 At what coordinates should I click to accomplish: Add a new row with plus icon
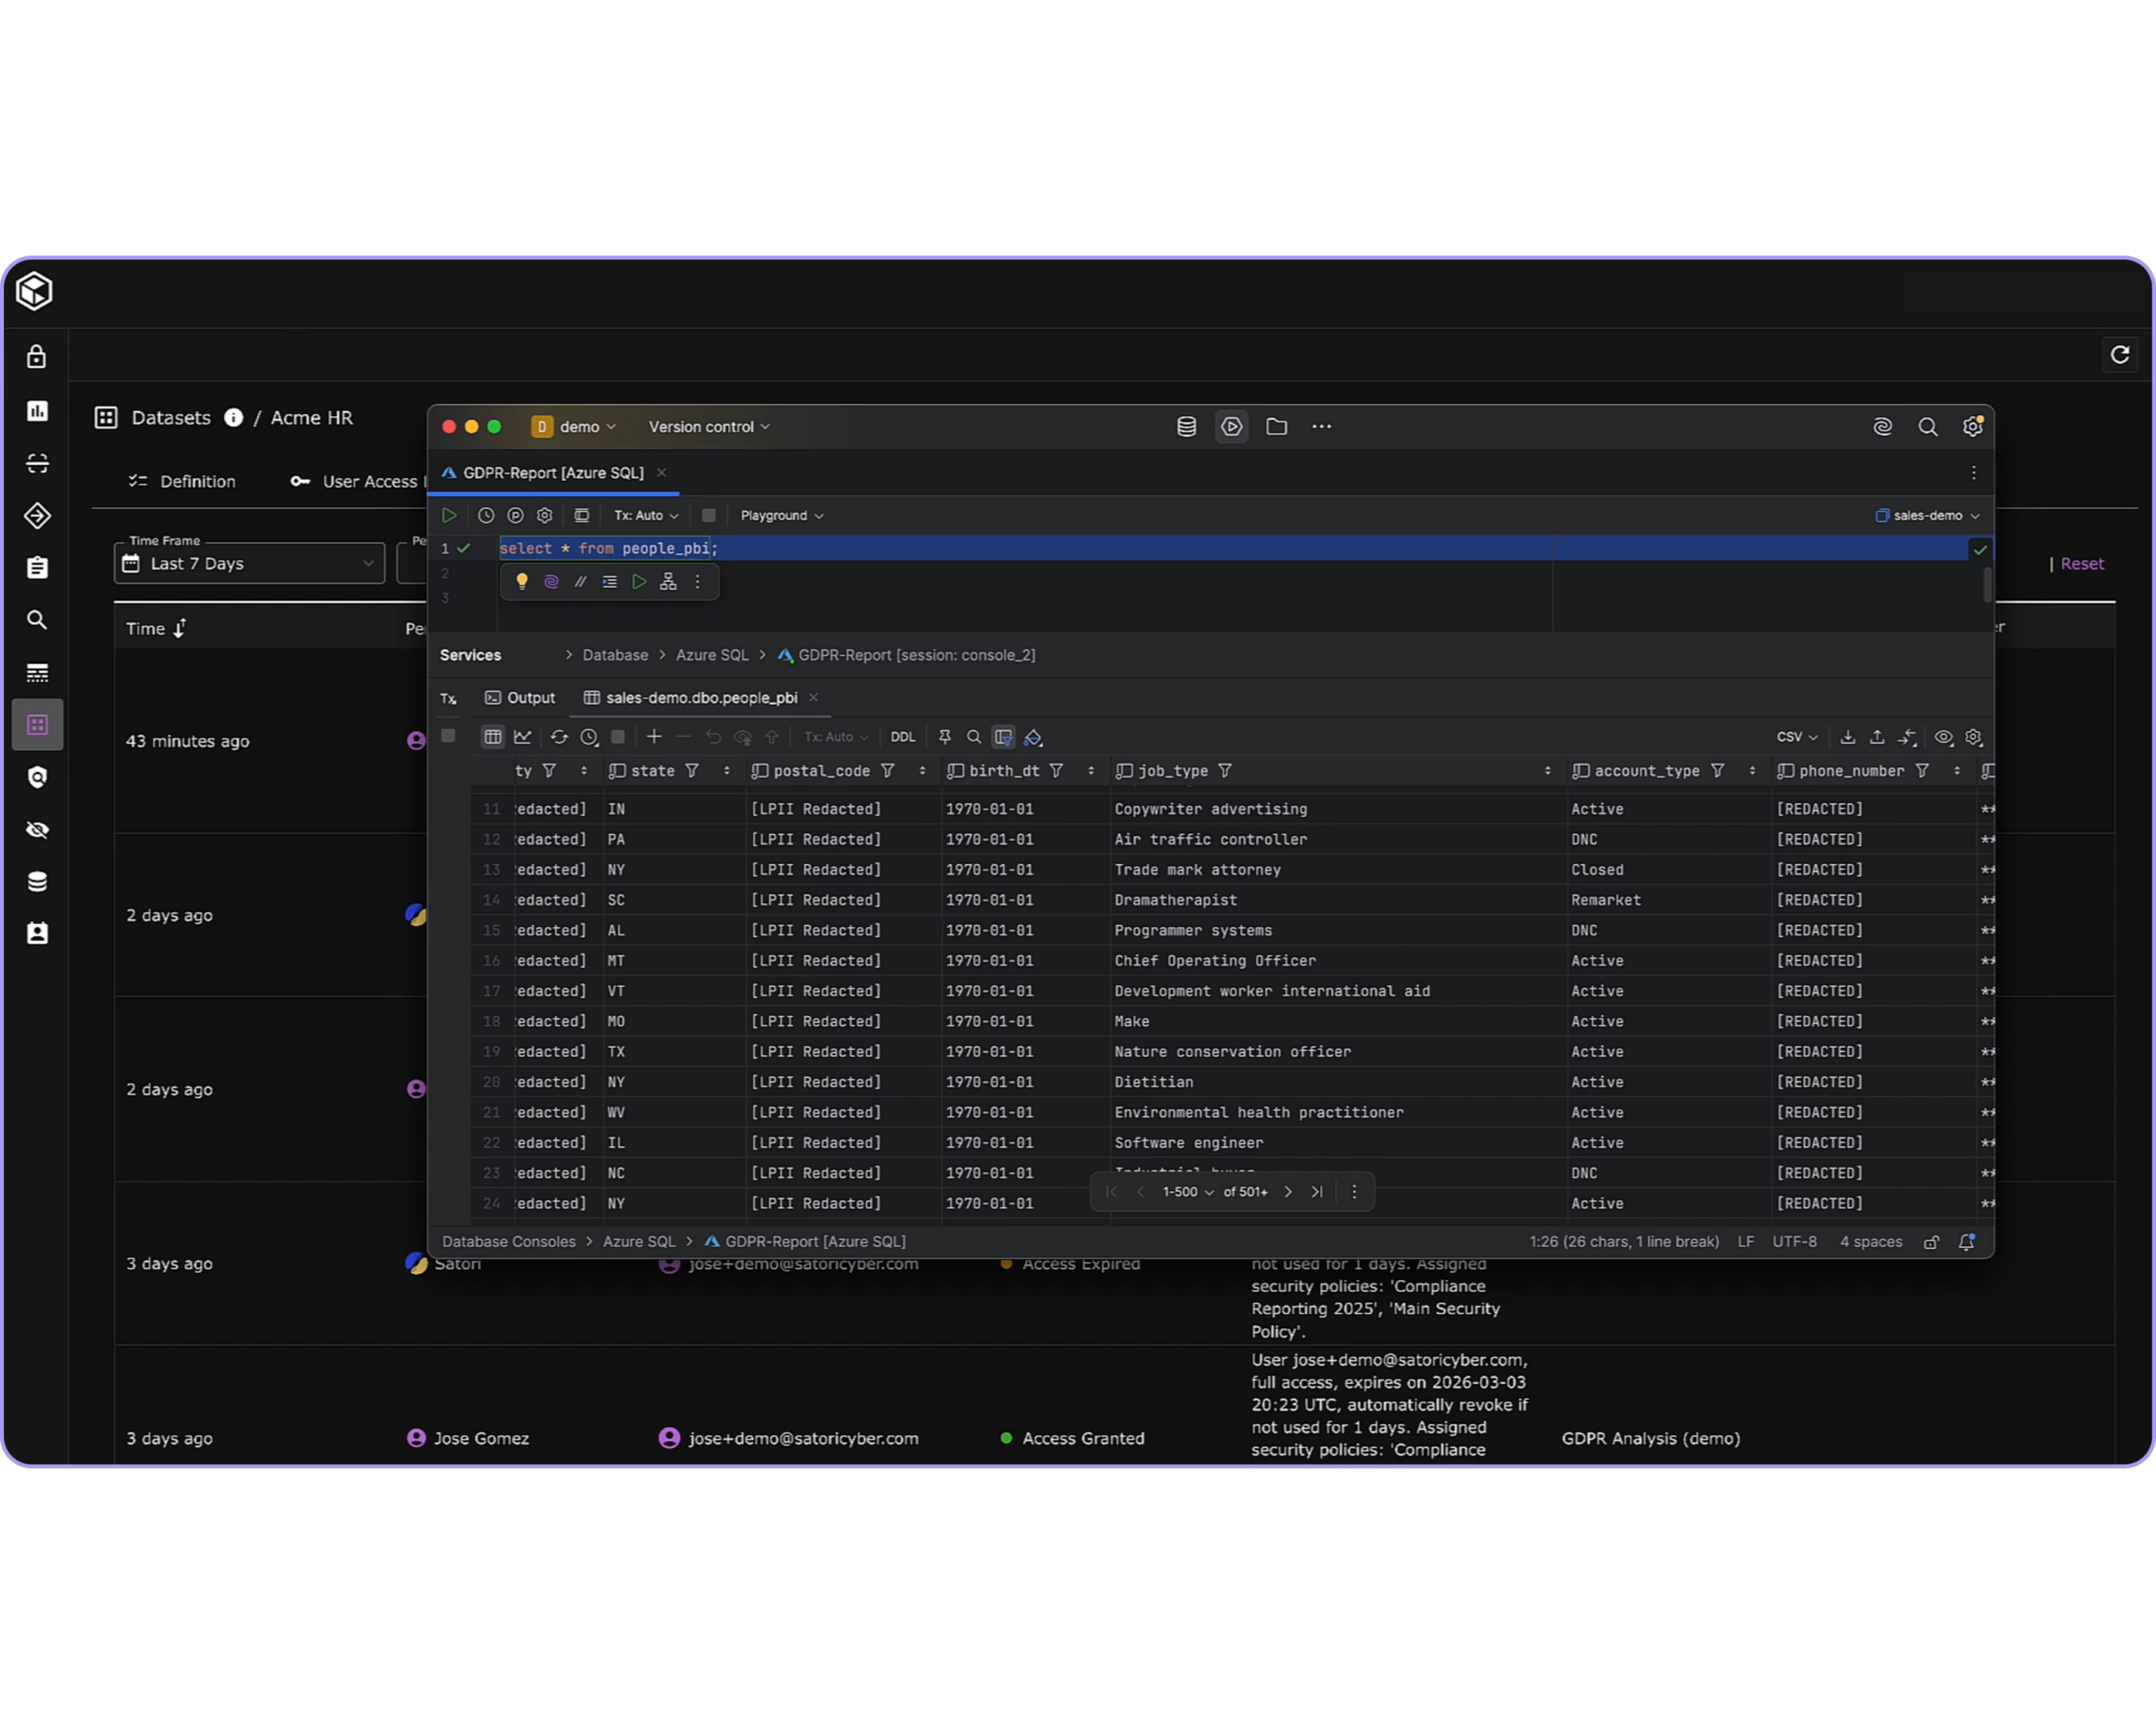[654, 737]
